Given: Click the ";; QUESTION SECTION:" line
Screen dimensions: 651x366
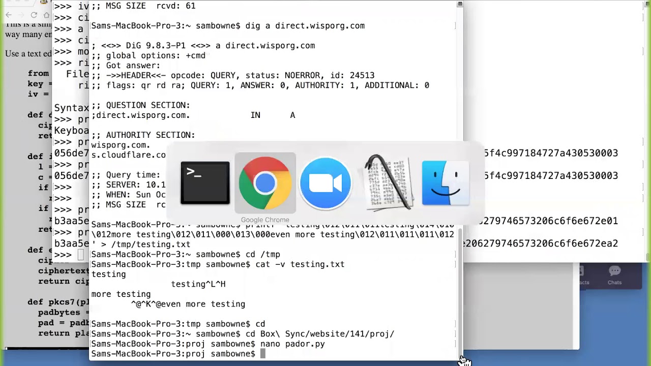Looking at the screenshot, I should coord(140,105).
